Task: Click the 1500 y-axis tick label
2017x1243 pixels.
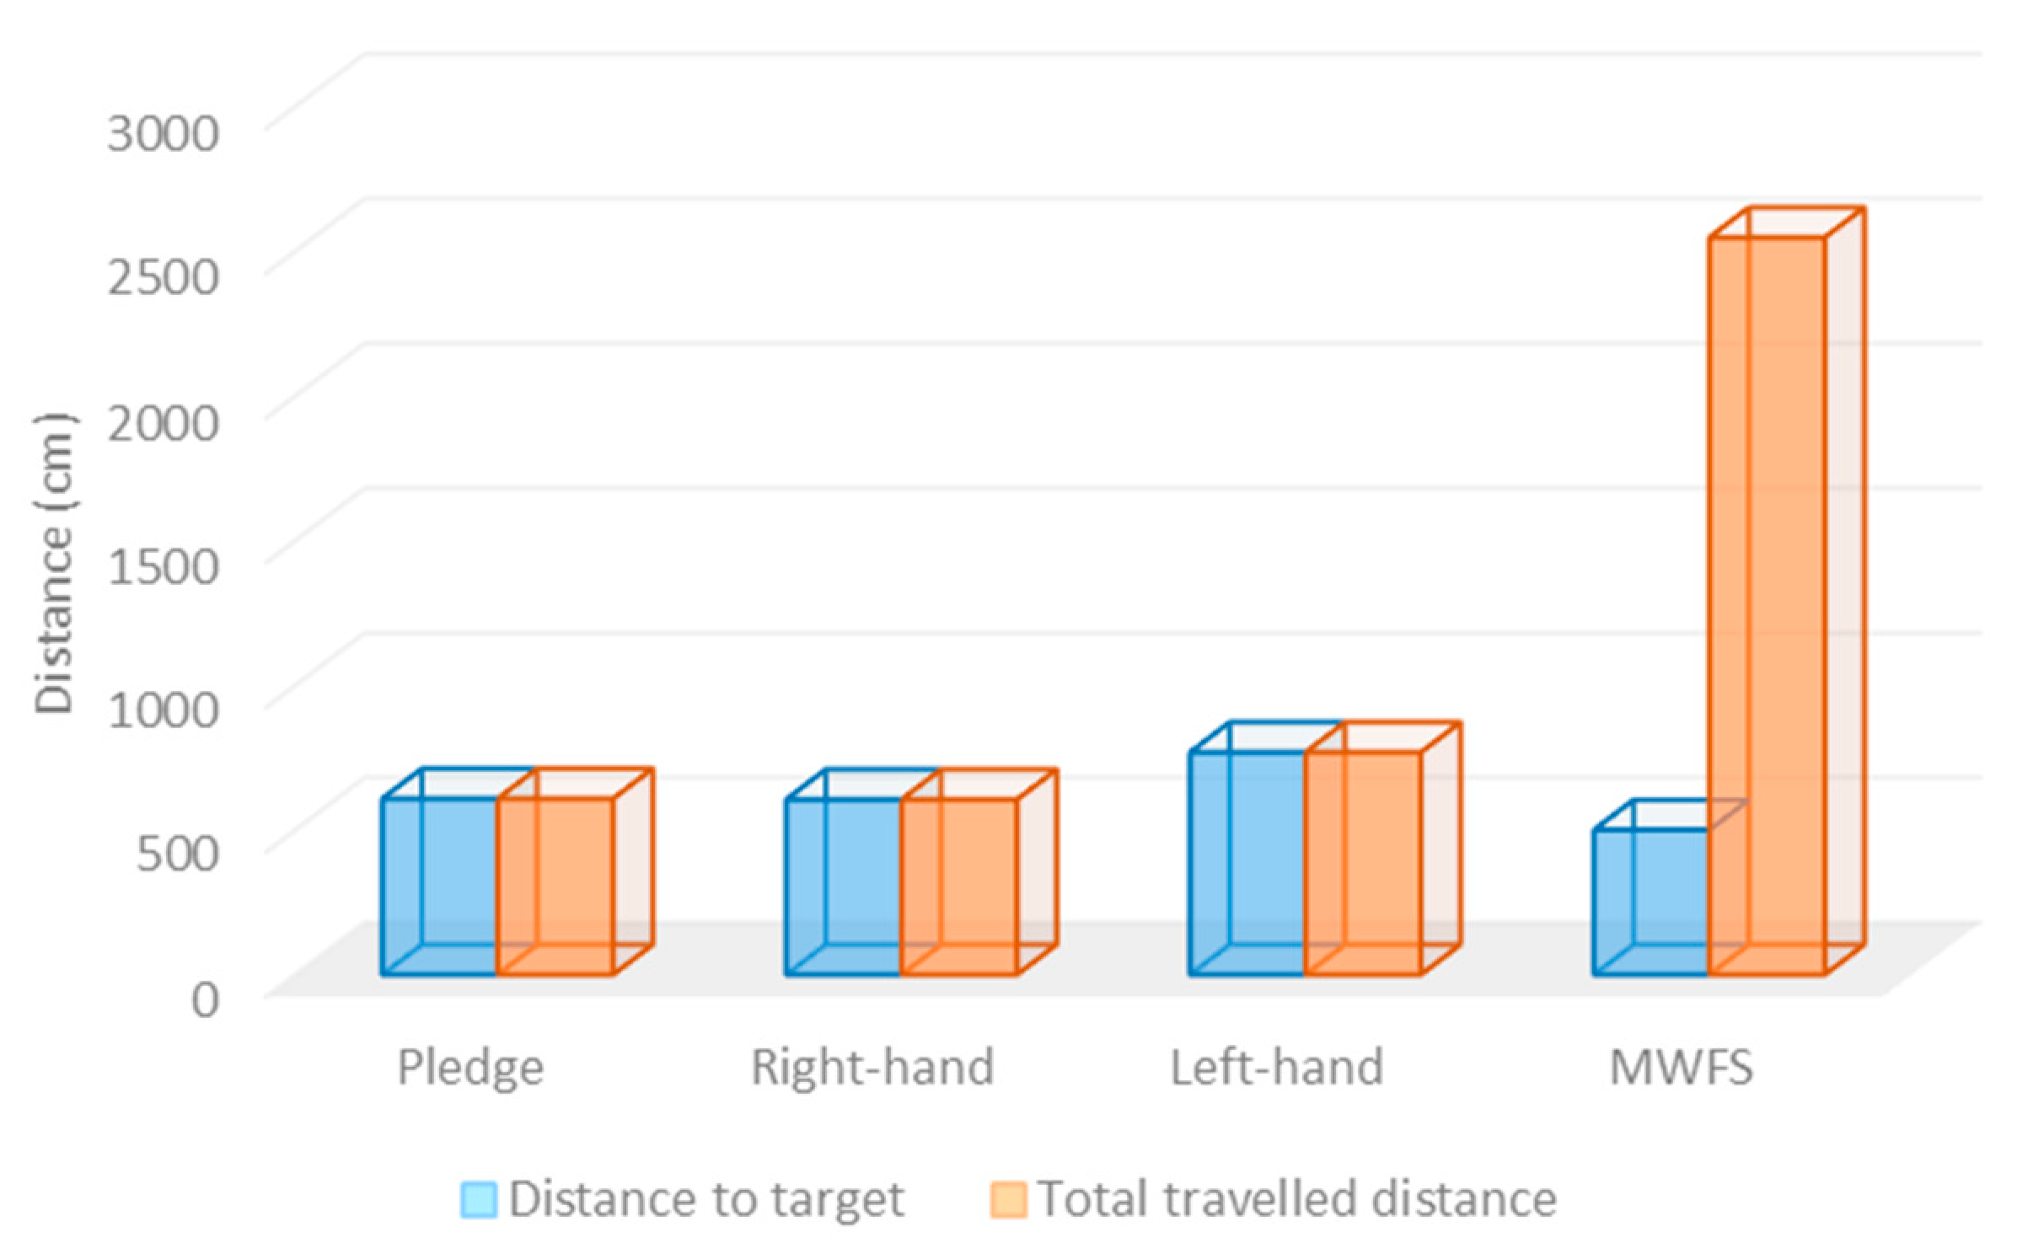Action: [164, 565]
